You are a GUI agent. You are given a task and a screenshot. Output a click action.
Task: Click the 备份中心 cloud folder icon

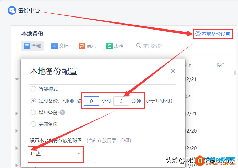12,10
